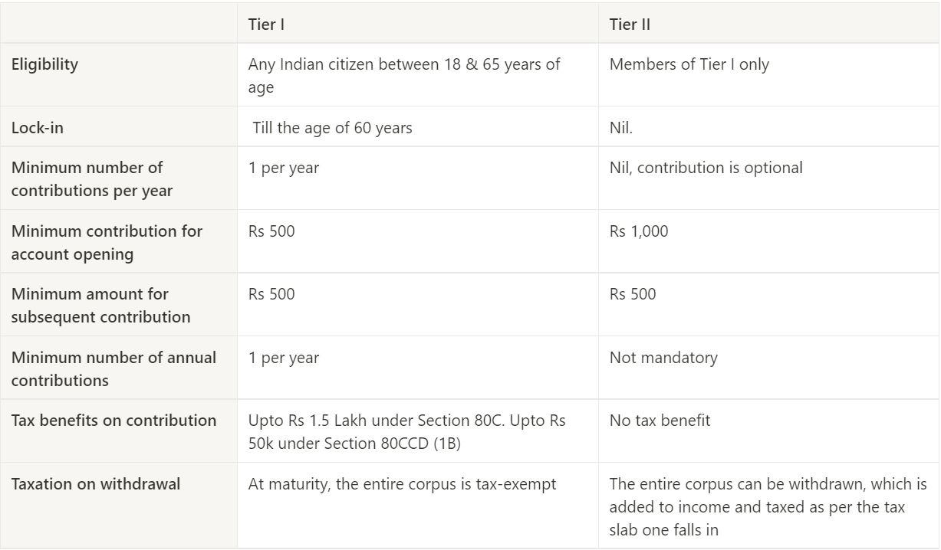The image size is (941, 550).
Task: Click 'Minimum number of annual contributions' label
Action: click(114, 369)
